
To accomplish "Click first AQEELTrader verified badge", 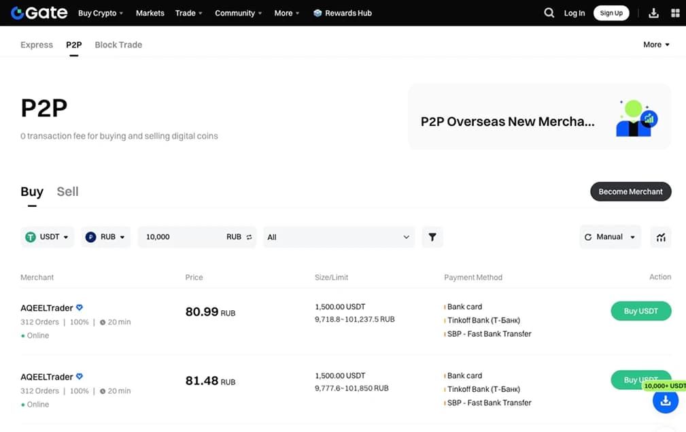I will [79, 308].
